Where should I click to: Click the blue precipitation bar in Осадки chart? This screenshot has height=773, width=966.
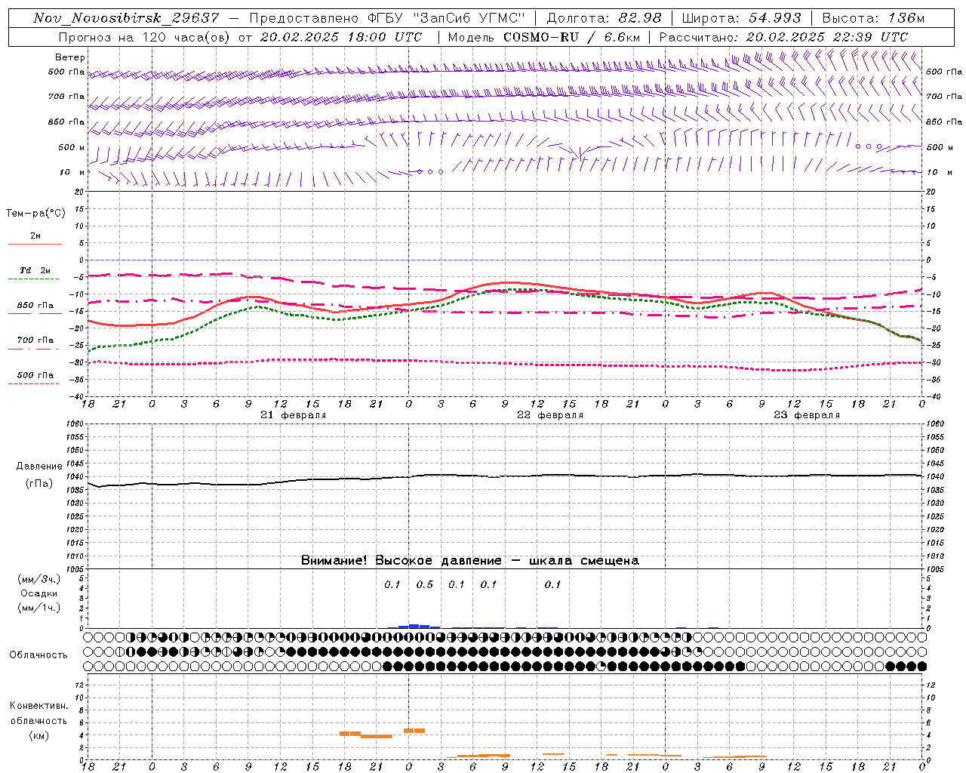click(x=419, y=626)
